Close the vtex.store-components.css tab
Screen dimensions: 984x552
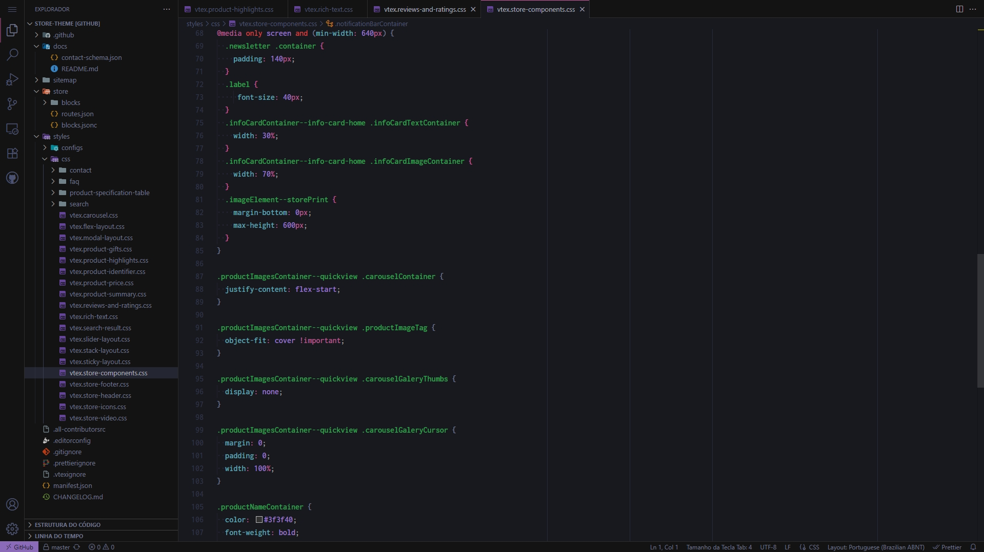click(x=582, y=9)
